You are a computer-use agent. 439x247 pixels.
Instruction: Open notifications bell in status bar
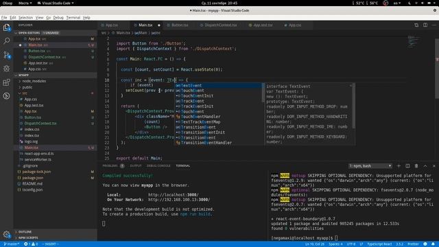pos(433,244)
